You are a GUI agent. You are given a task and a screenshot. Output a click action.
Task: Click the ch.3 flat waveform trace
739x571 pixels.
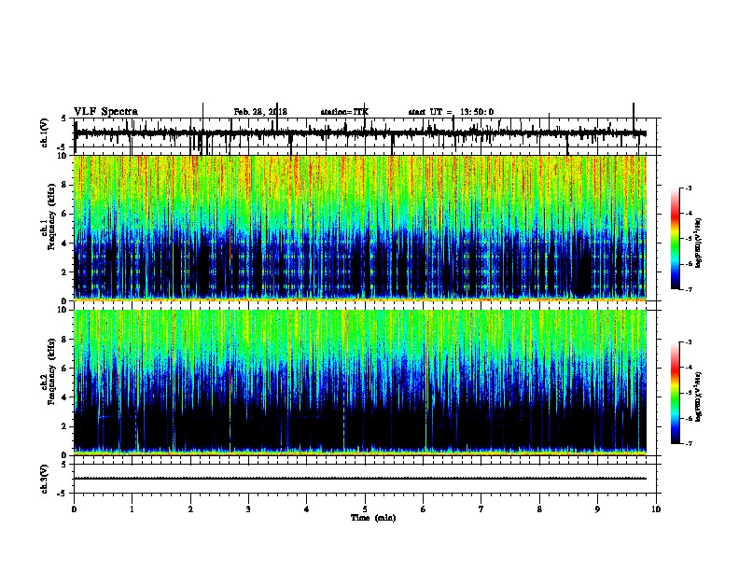click(x=360, y=479)
